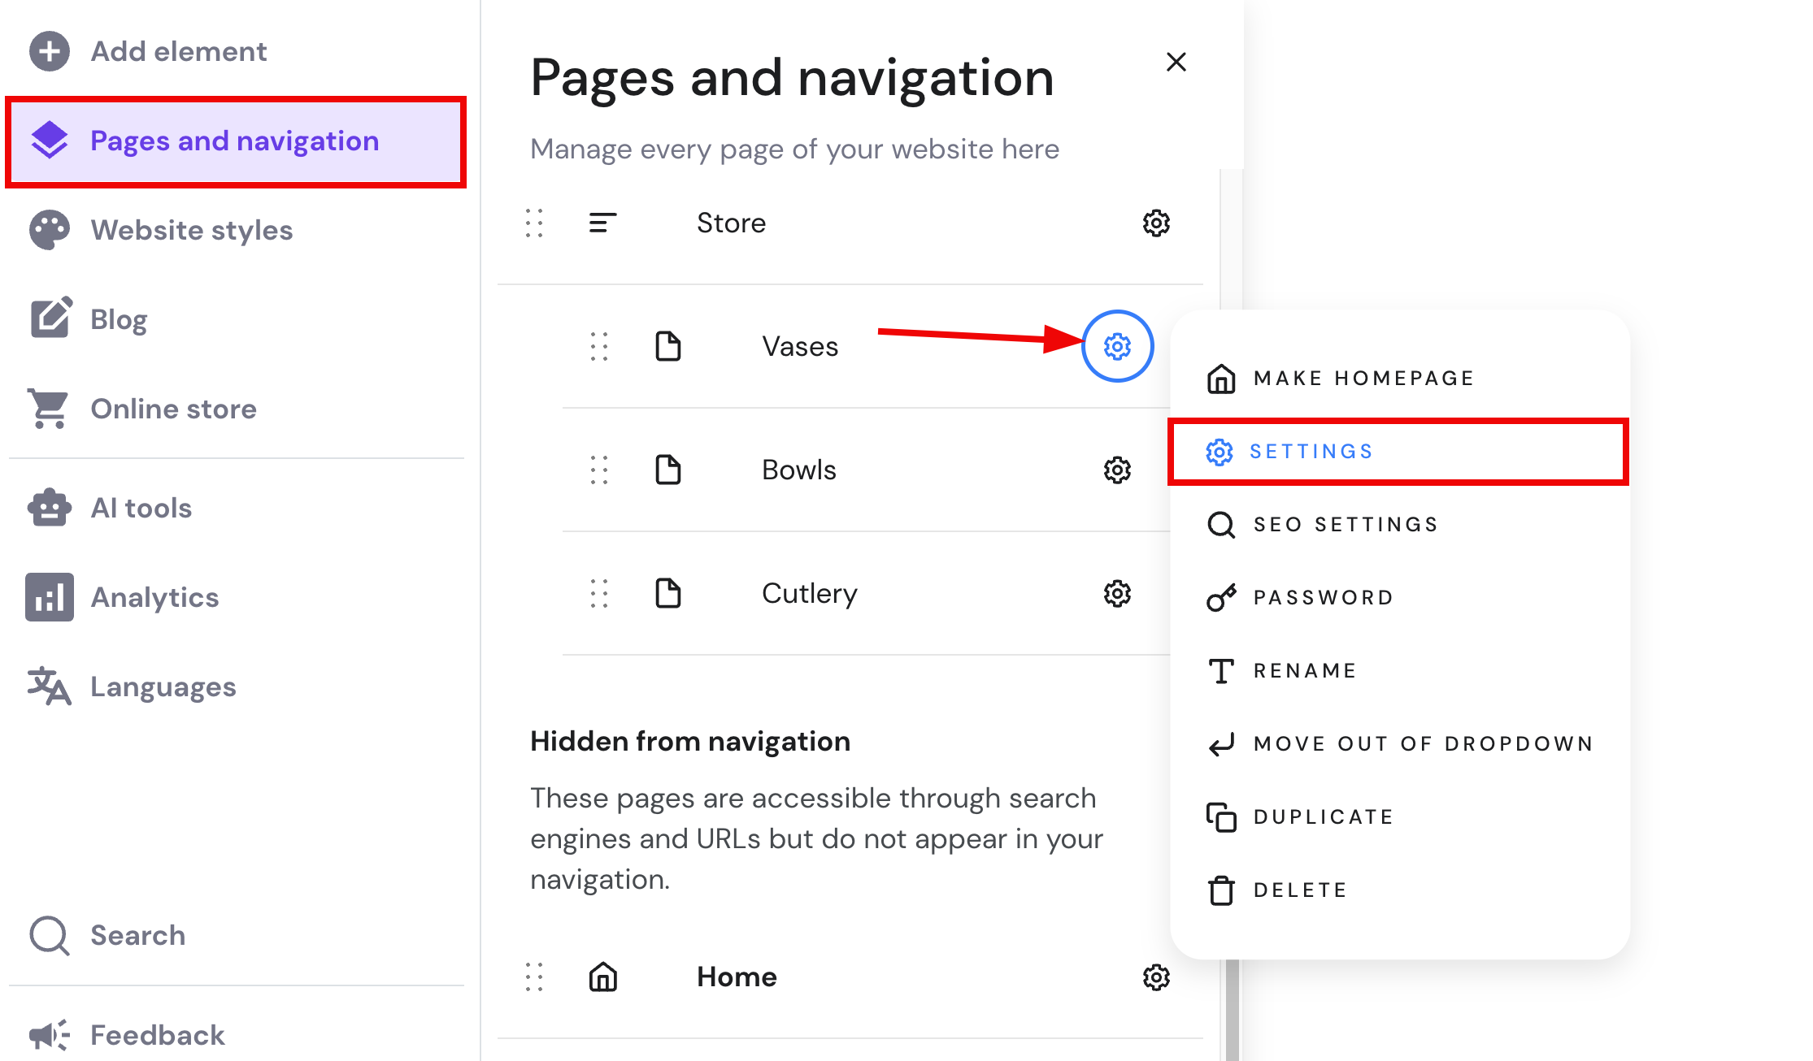The height and width of the screenshot is (1061, 1813).
Task: Click Feedback at the bottom of sidebar
Action: [157, 1035]
